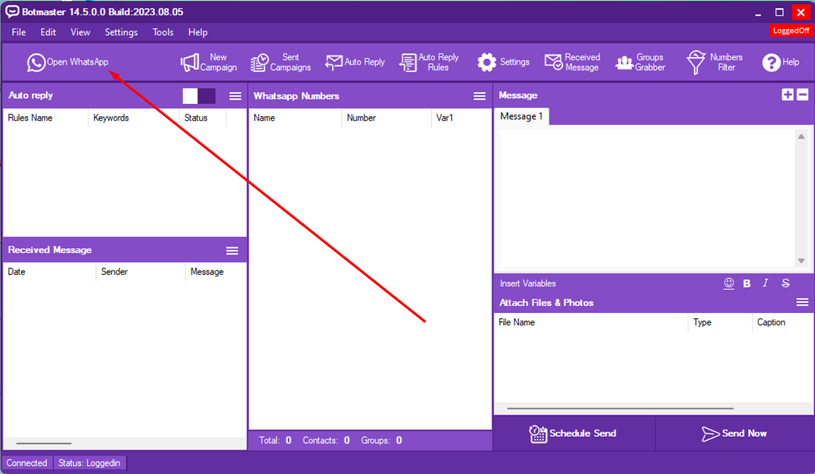Click Schedule Send

pyautogui.click(x=574, y=433)
